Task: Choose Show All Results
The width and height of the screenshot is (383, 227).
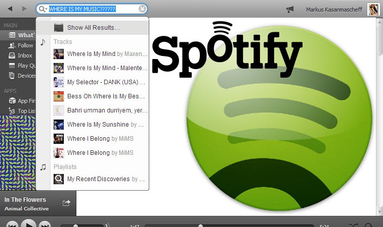Action: (92, 28)
